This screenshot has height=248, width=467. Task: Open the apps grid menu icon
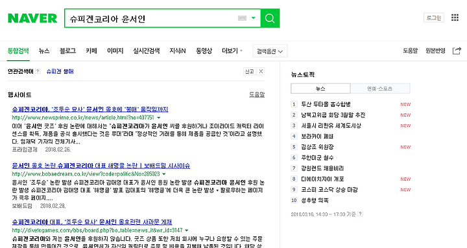click(455, 17)
